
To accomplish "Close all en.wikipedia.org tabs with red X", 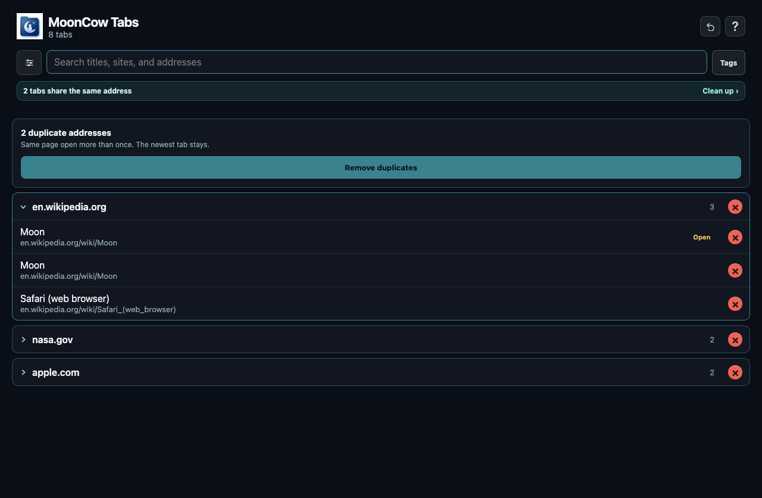I will (x=735, y=207).
